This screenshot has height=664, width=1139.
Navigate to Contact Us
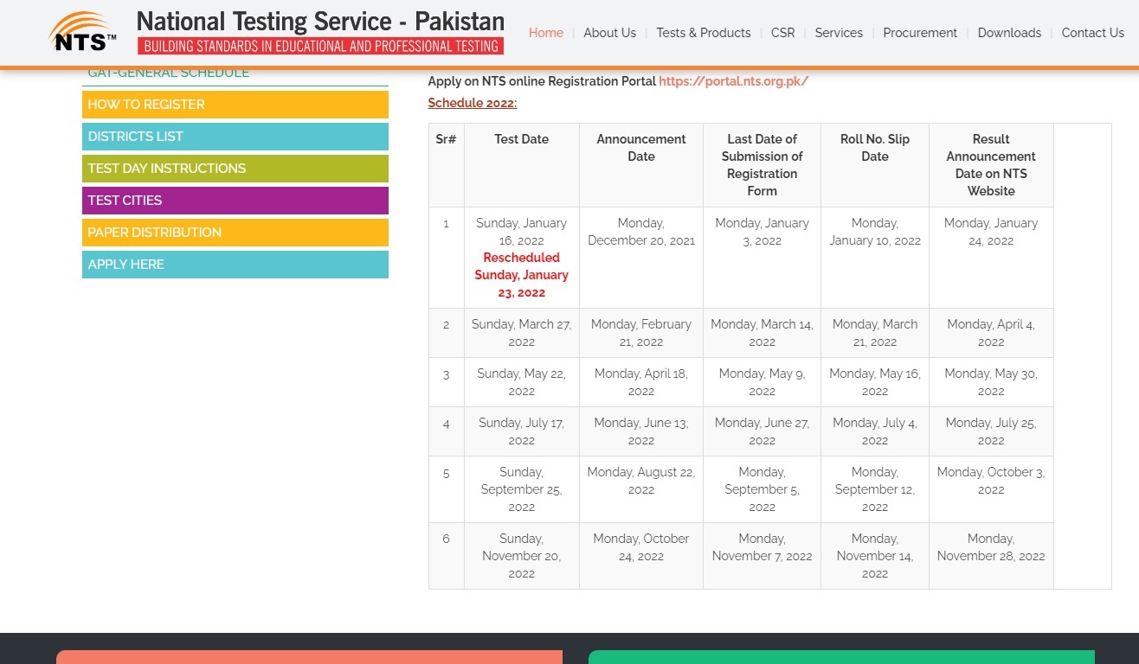point(1092,33)
